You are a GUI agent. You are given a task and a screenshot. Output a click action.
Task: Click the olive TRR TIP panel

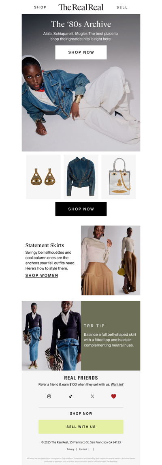point(111,336)
